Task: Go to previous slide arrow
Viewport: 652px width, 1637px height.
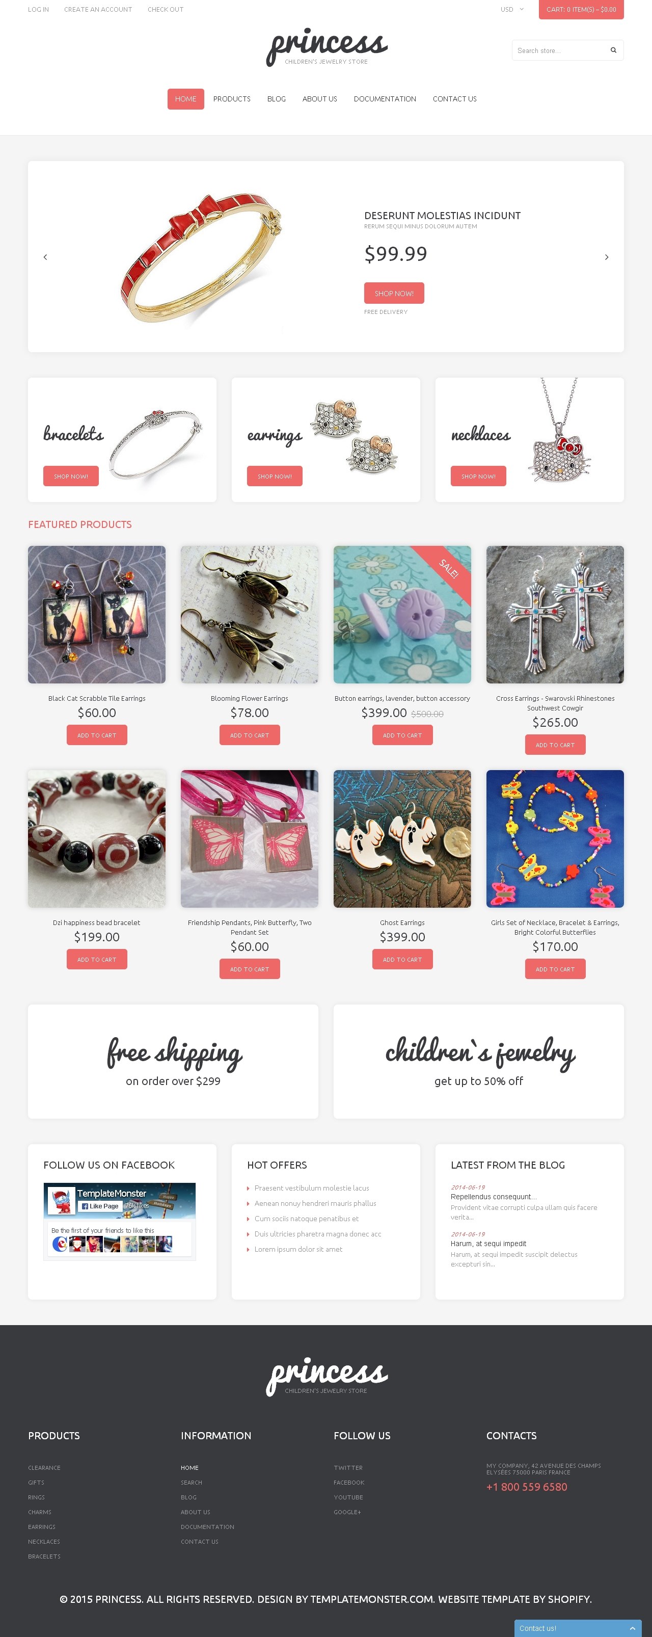Action: [x=45, y=257]
